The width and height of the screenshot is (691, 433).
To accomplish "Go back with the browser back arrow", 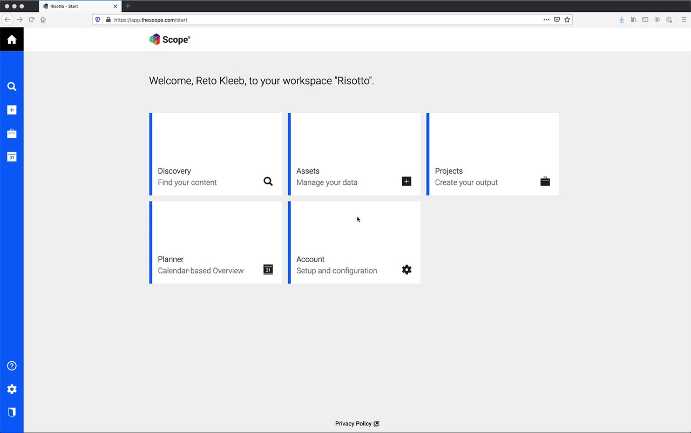I will pyautogui.click(x=7, y=19).
